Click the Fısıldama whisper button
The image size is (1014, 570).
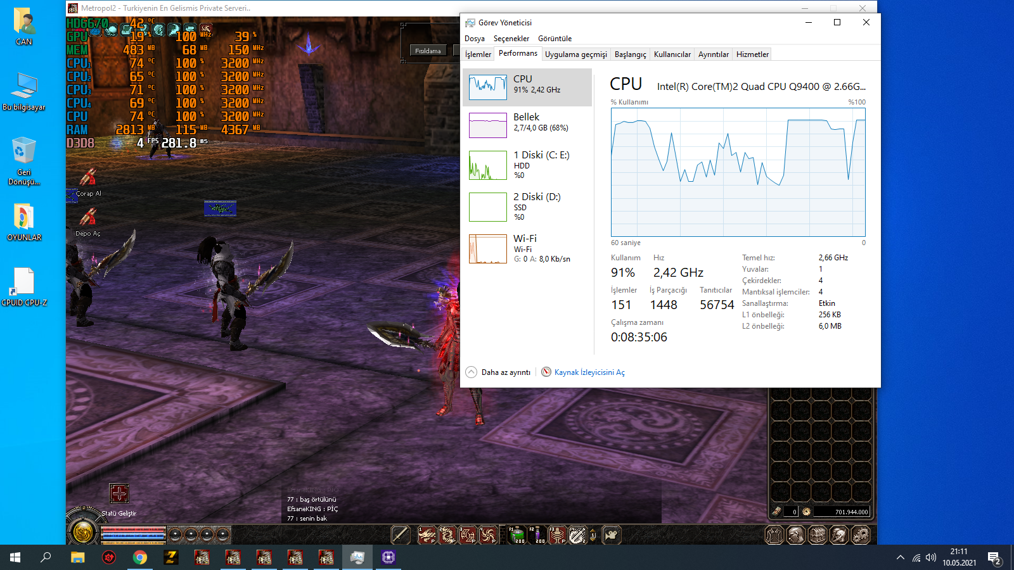428,51
